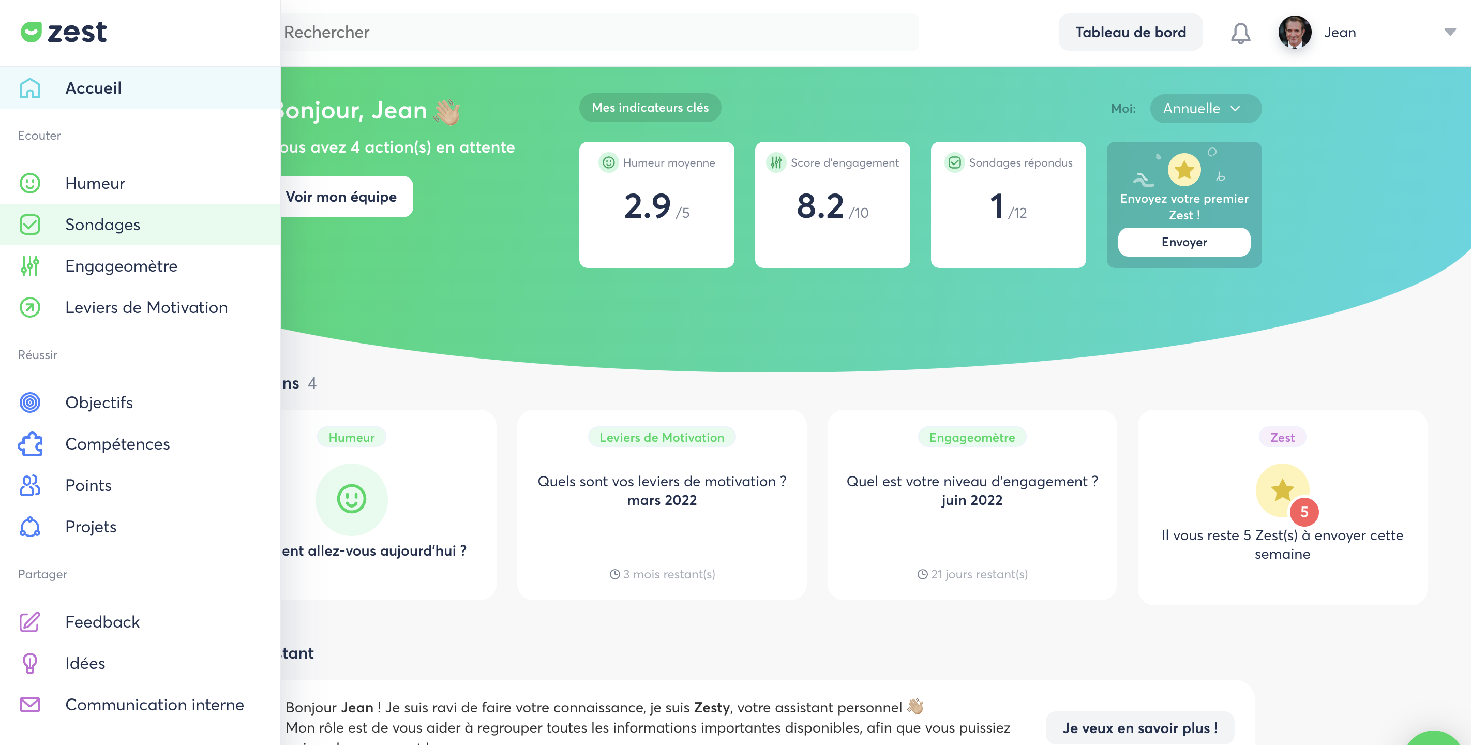1471x745 pixels.
Task: Click the Engageomètre sliders icon in sidebar
Action: pos(29,265)
